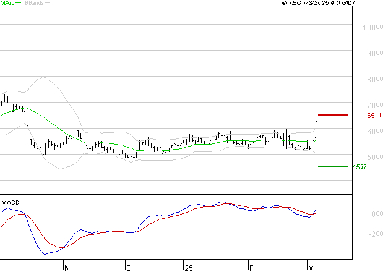Select the red 6511 resistance line
Viewport: 388px width, 272px height.
(332, 115)
